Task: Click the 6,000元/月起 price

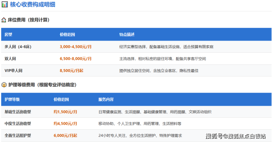Action: (65, 136)
